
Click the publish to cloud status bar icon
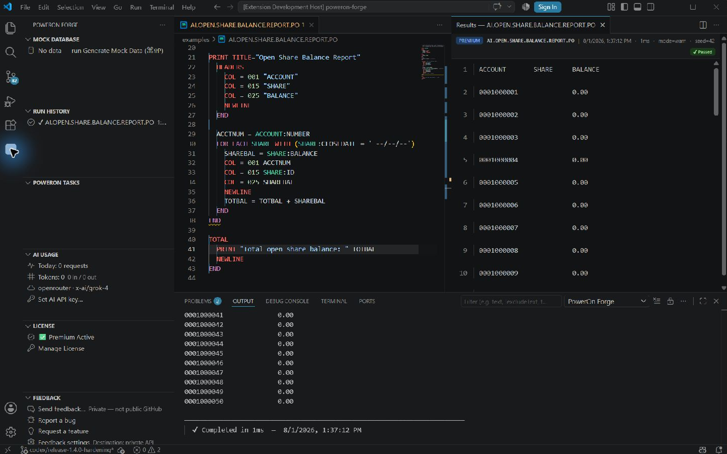point(121,449)
